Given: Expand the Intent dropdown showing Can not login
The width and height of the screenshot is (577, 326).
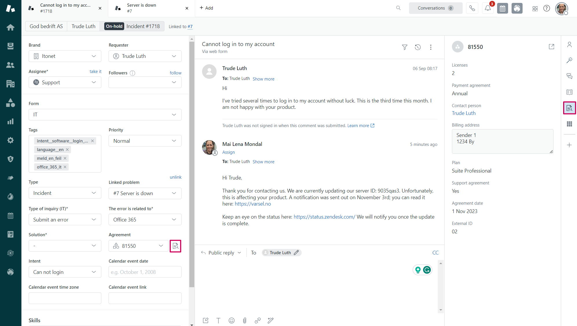Looking at the screenshot, I should [x=65, y=272].
